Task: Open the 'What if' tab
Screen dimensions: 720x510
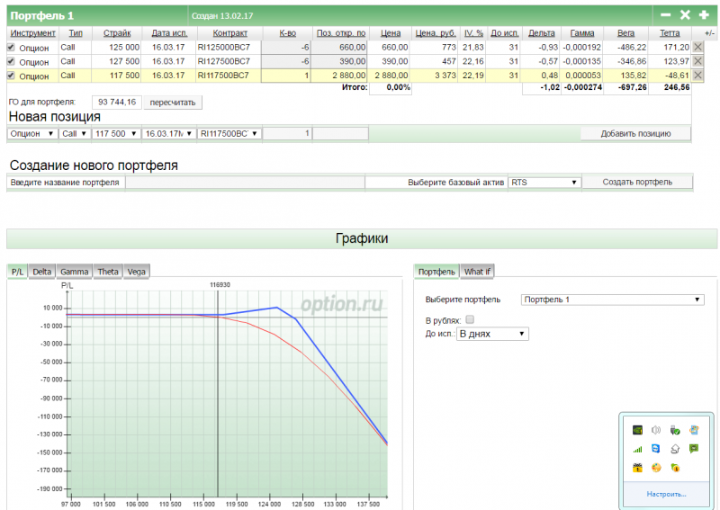Action: (478, 271)
